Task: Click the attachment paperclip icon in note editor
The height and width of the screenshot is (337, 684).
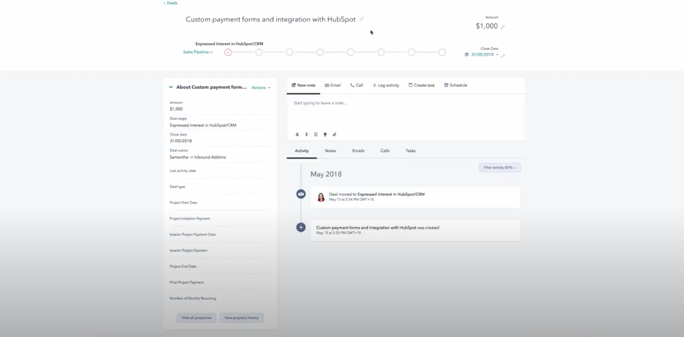Action: coord(334,135)
